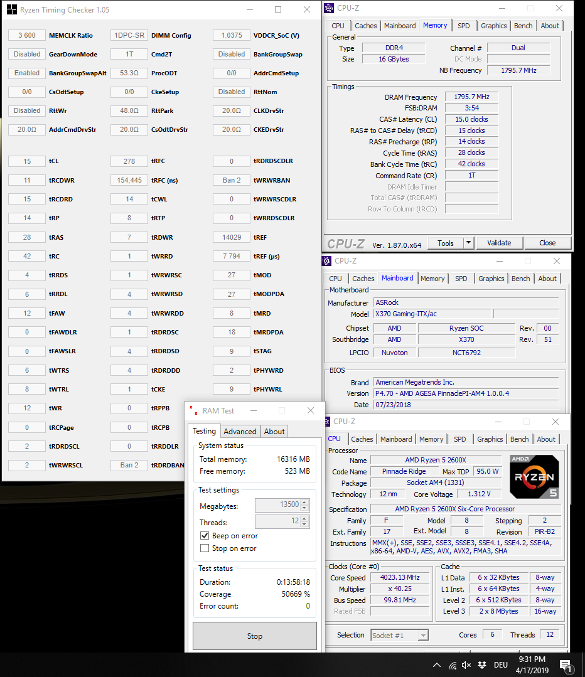
Task: Open Caches tab in top CPU-Z window
Action: coord(365,26)
